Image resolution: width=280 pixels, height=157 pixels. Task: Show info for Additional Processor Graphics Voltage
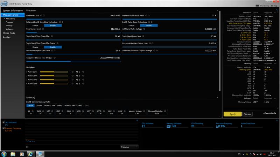[x=154, y=51]
